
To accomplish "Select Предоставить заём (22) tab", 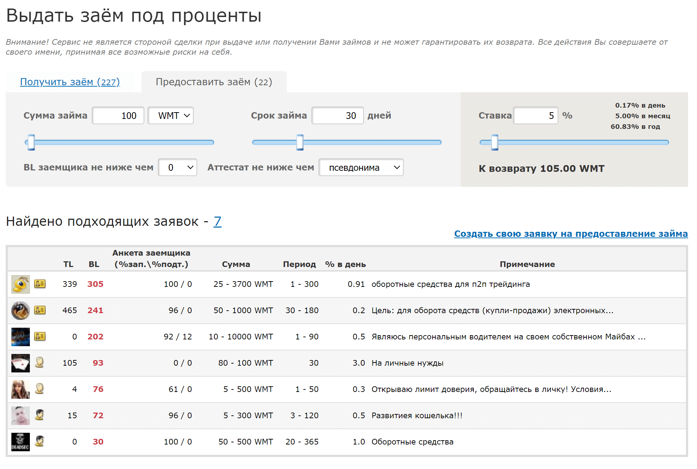I will click(214, 82).
